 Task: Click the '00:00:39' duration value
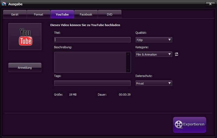[x=125, y=95]
